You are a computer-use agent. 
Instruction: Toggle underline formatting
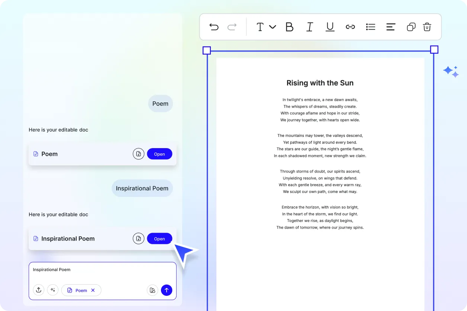(x=330, y=27)
